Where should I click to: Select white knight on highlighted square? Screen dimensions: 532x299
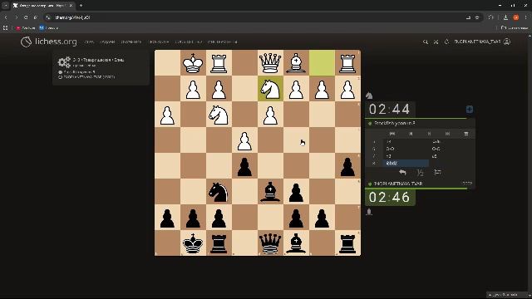tap(270, 89)
